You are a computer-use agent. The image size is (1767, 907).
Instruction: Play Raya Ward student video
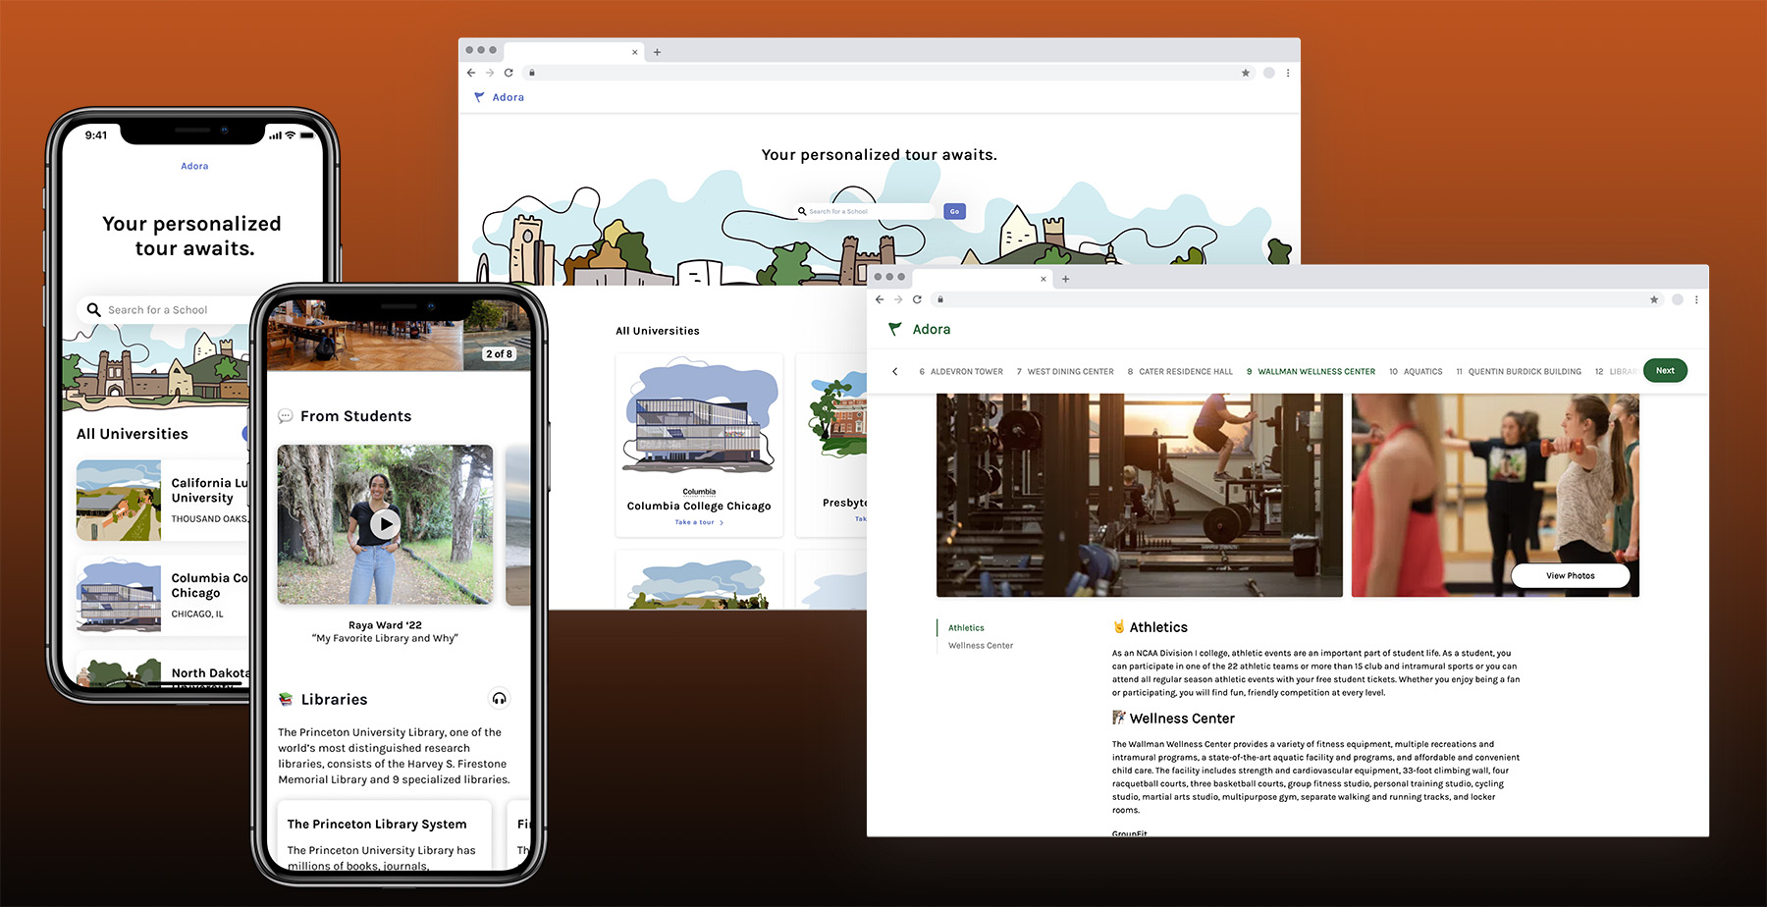pos(385,524)
